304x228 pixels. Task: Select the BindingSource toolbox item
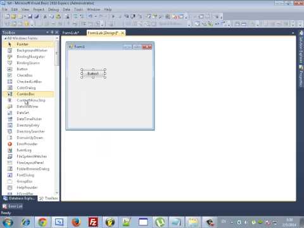[x=28, y=63]
